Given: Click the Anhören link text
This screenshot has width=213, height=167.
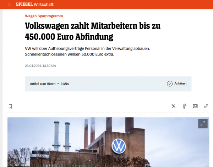Looking at the screenshot, I should click(x=180, y=83).
